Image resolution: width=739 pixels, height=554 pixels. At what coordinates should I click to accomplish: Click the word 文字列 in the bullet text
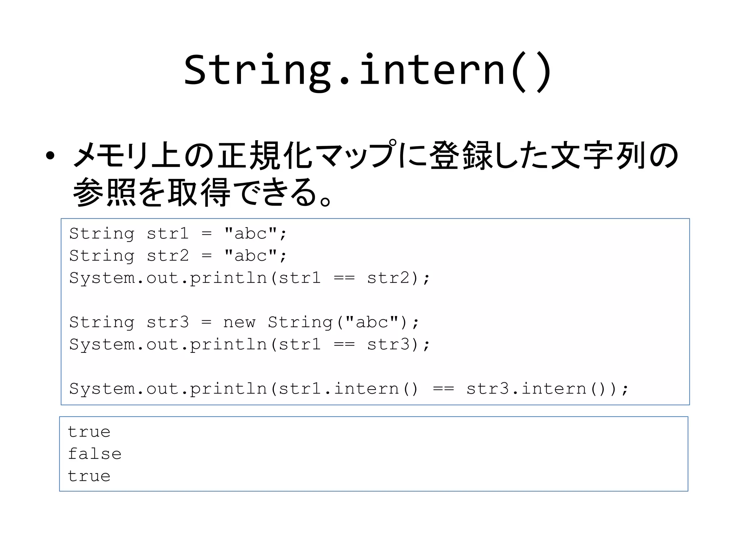click(x=597, y=156)
